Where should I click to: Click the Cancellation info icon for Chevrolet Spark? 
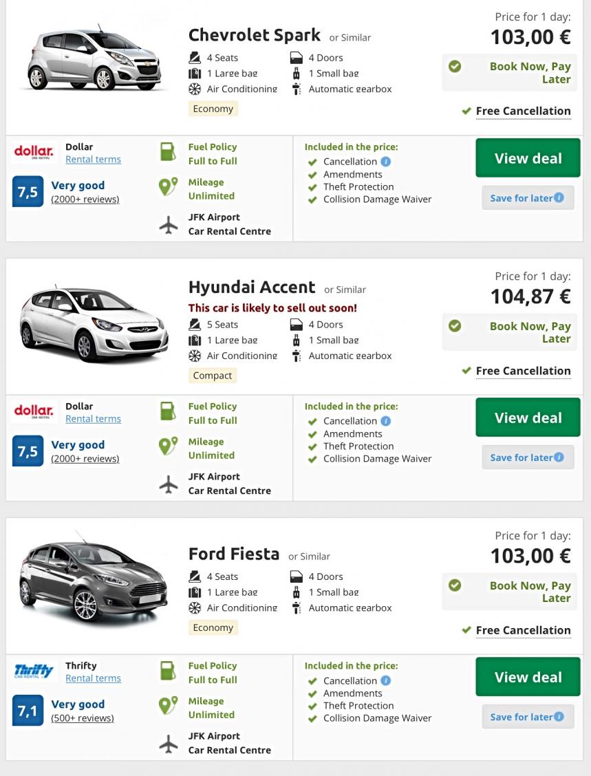(x=386, y=162)
